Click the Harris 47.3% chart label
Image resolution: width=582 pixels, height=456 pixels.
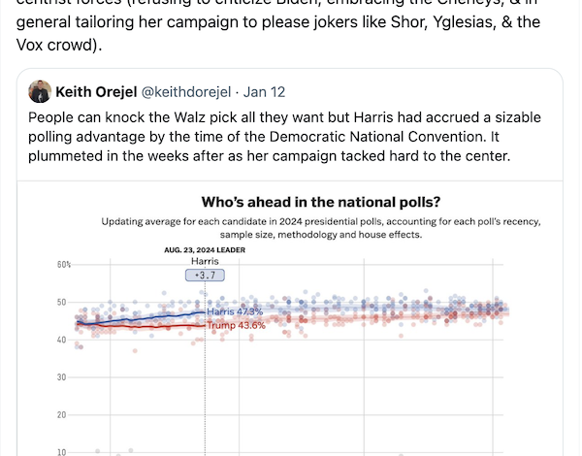click(235, 311)
